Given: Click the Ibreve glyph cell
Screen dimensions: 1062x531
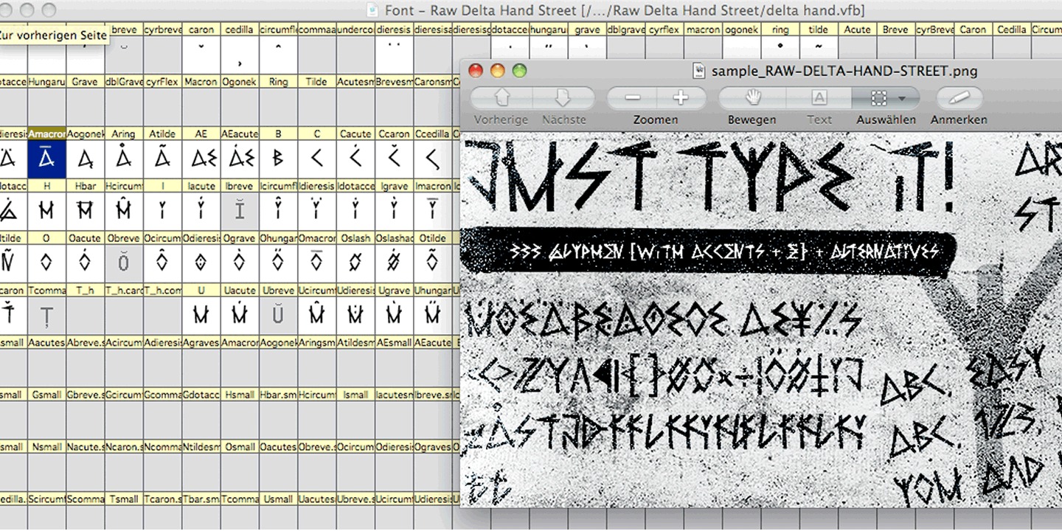Looking at the screenshot, I should (x=240, y=211).
